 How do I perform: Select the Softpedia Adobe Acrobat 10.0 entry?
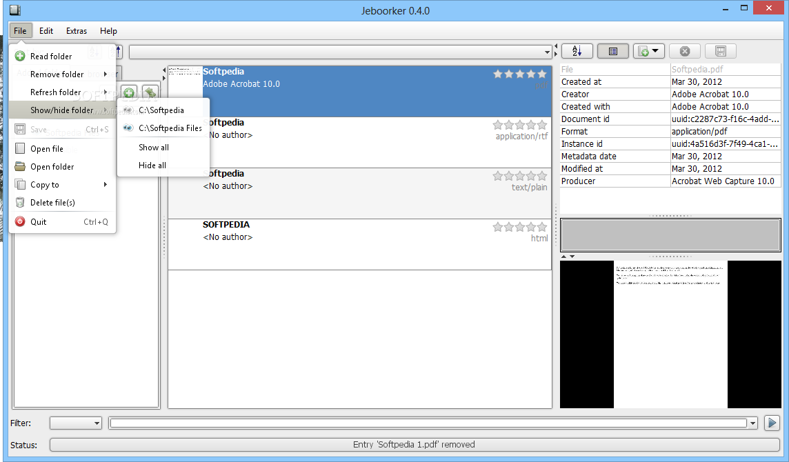[360, 91]
